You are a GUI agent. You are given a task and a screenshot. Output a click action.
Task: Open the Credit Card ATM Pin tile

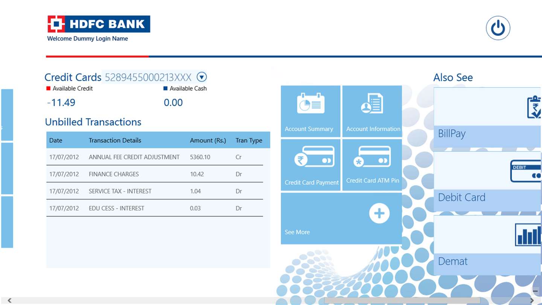point(372,165)
